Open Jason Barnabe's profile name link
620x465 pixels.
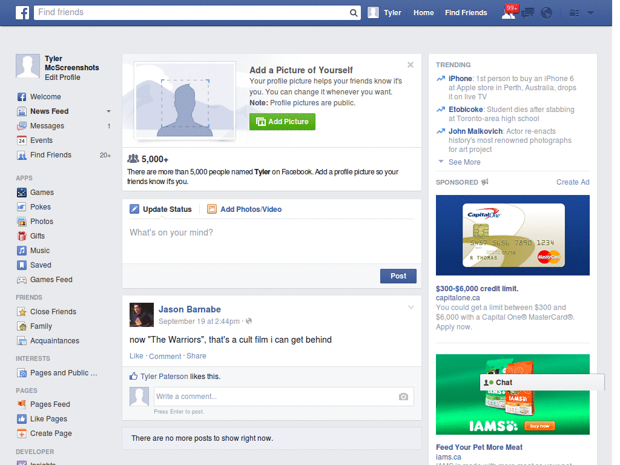coord(190,309)
